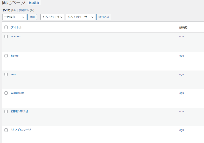This screenshot has height=143, width=204.
Task: Open the お問い合わせ page title link
Action: [20, 111]
